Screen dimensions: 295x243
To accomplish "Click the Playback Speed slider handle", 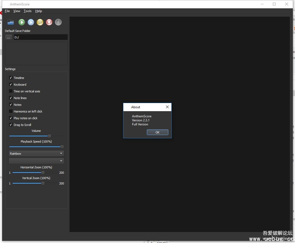I will pos(62,147).
